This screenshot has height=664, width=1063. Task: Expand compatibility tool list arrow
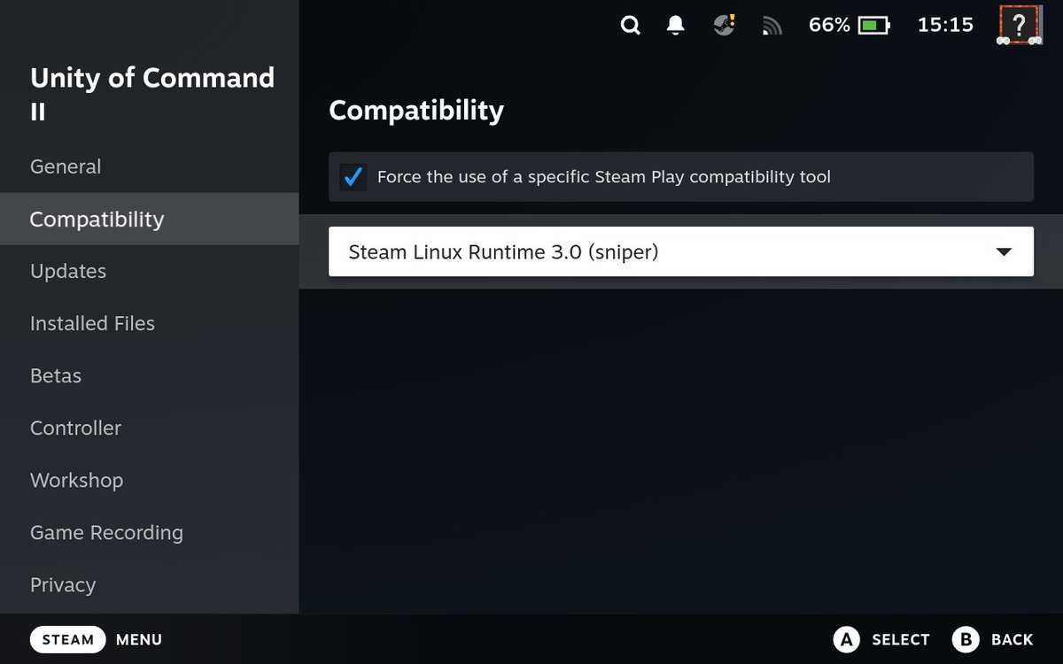tap(1004, 252)
